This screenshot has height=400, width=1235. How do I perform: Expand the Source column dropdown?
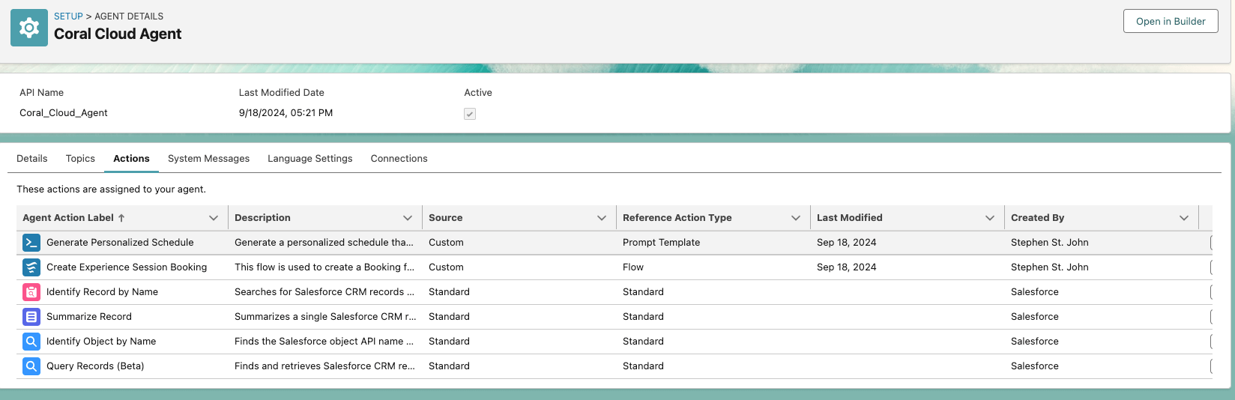(602, 218)
